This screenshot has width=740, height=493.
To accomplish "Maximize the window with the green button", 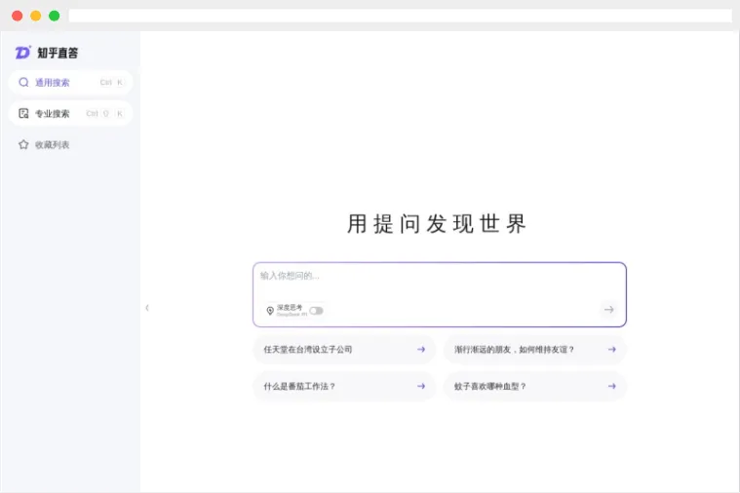I will coord(55,16).
